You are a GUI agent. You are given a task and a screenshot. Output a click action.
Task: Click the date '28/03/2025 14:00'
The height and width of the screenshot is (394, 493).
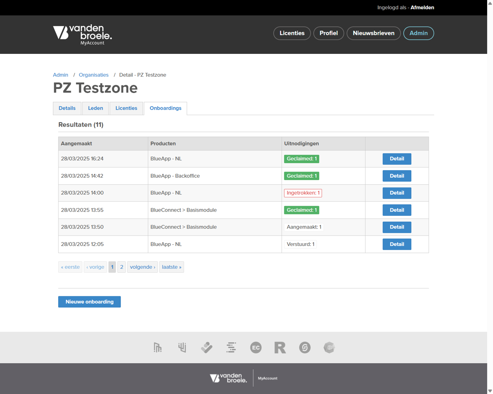(82, 193)
